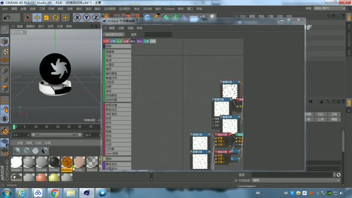Click the Undo arrow icon
The height and width of the screenshot is (198, 352).
(x=7, y=18)
